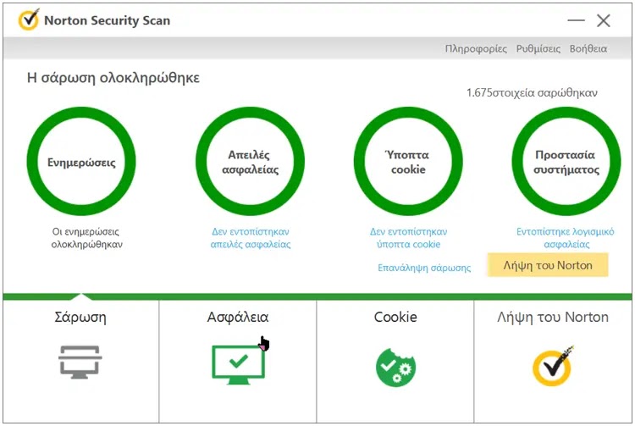Minimize the Norton Security Scan window
635x426 pixels.
coord(576,20)
